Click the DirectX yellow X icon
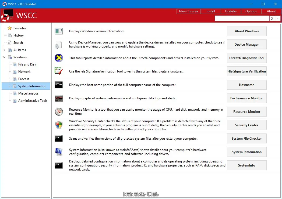The width and height of the screenshot is (282, 199). coord(59,58)
